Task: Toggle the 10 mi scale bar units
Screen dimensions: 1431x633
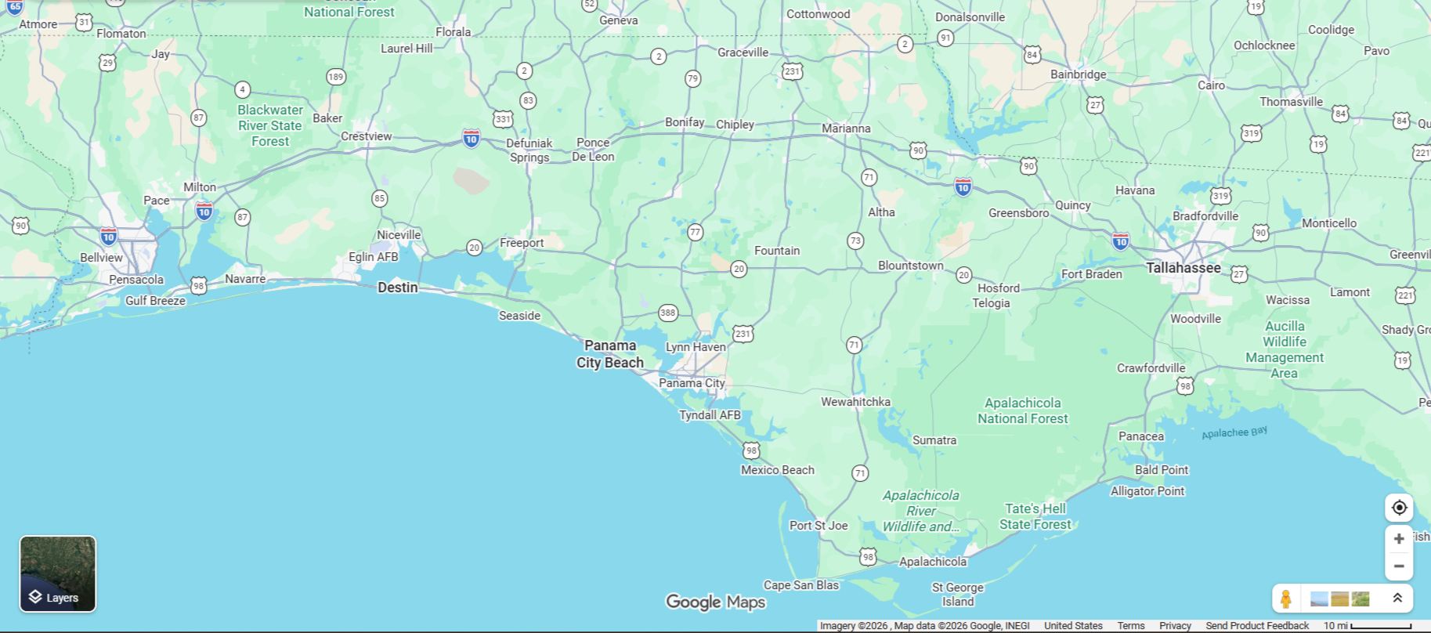Action: click(x=1368, y=626)
